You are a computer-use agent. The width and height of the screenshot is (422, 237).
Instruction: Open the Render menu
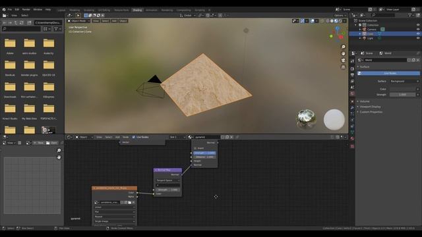26,9
